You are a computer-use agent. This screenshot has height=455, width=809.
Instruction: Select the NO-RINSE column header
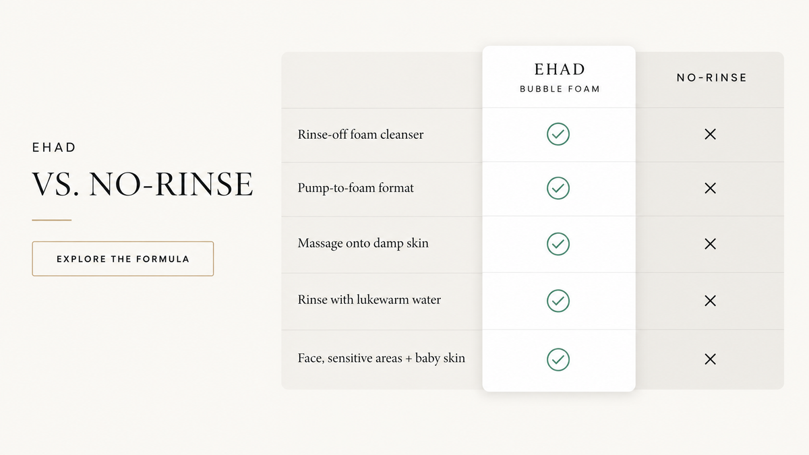712,78
